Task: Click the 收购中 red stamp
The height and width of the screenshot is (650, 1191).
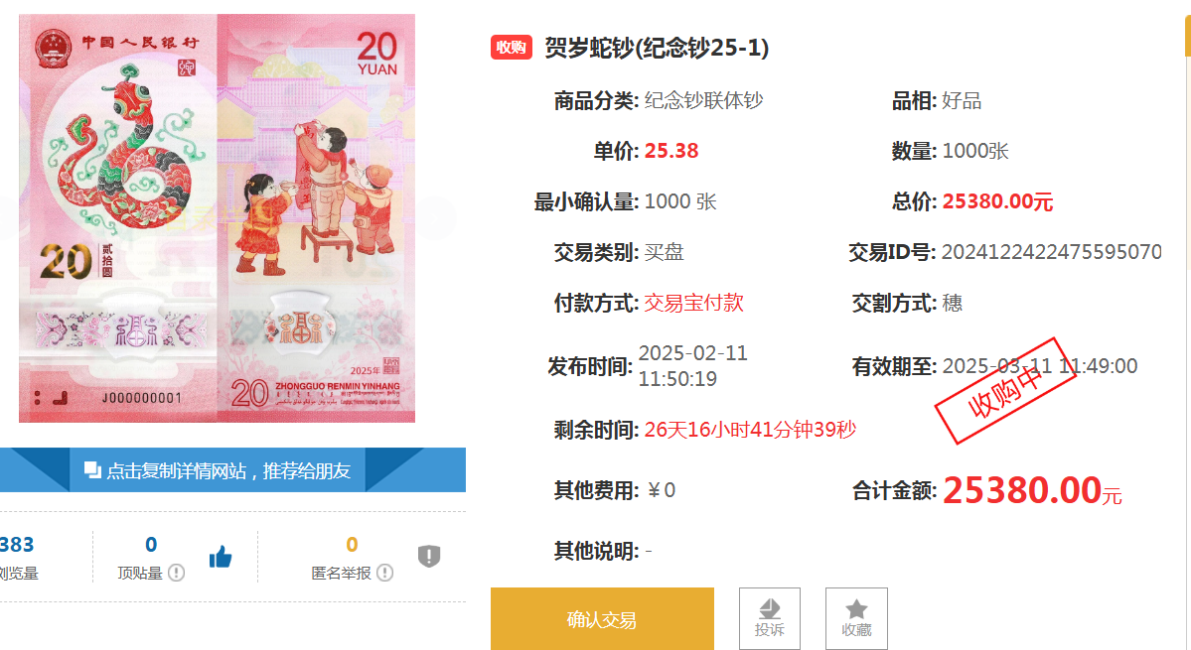Action: pos(1005,391)
